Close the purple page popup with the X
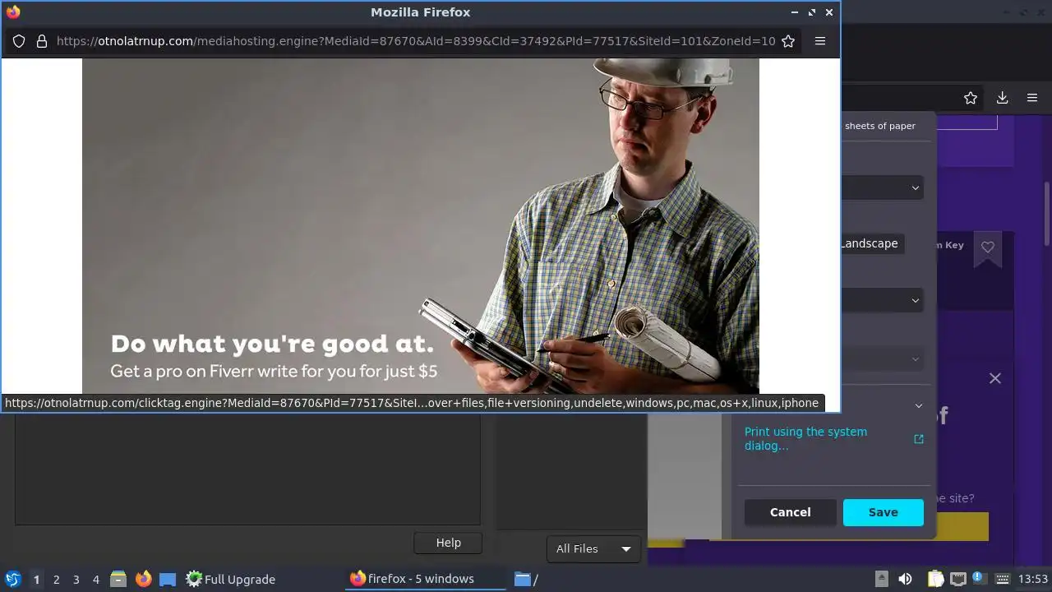The height and width of the screenshot is (592, 1052). (995, 378)
